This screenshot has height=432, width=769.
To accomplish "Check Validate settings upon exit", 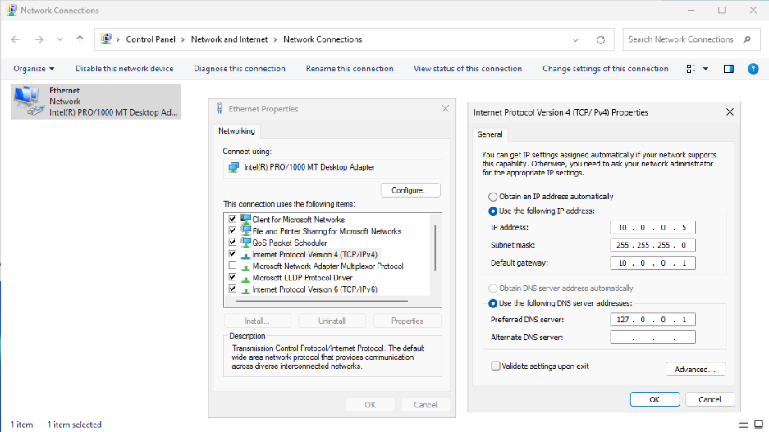I will pos(496,366).
